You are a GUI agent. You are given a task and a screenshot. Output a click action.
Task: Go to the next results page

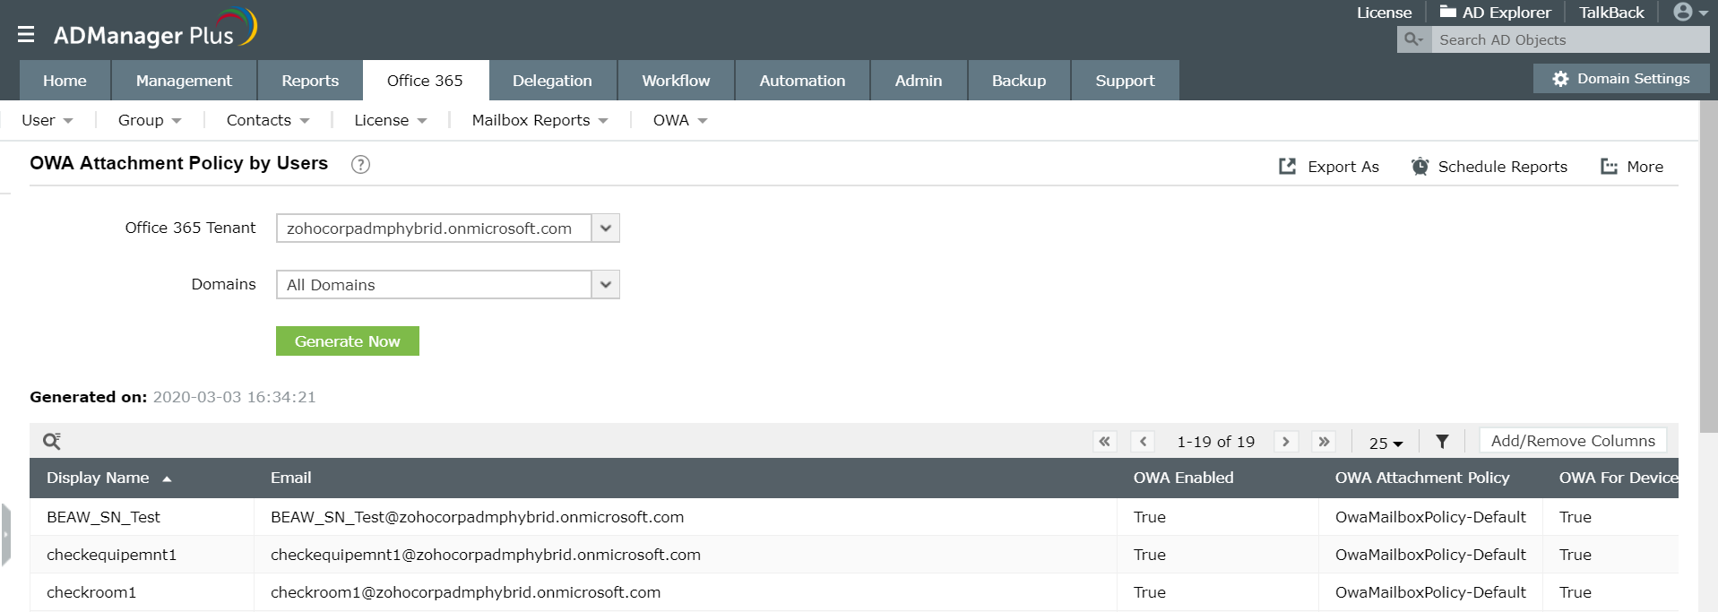click(x=1286, y=442)
